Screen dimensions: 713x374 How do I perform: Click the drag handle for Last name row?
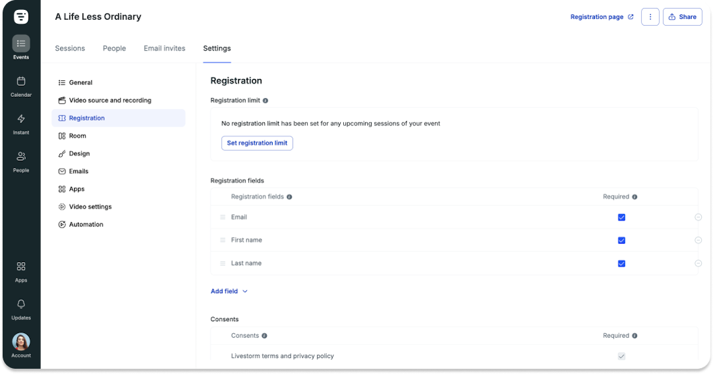pyautogui.click(x=223, y=263)
